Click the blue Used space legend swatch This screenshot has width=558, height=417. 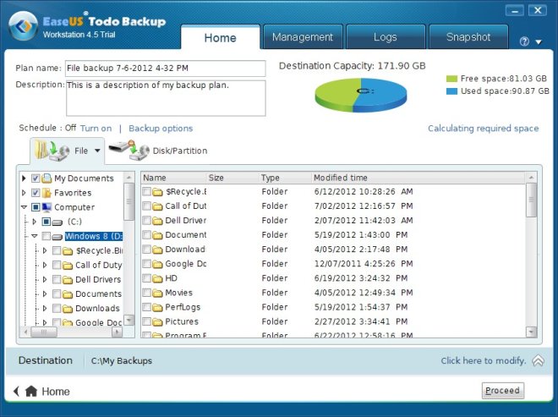[451, 91]
